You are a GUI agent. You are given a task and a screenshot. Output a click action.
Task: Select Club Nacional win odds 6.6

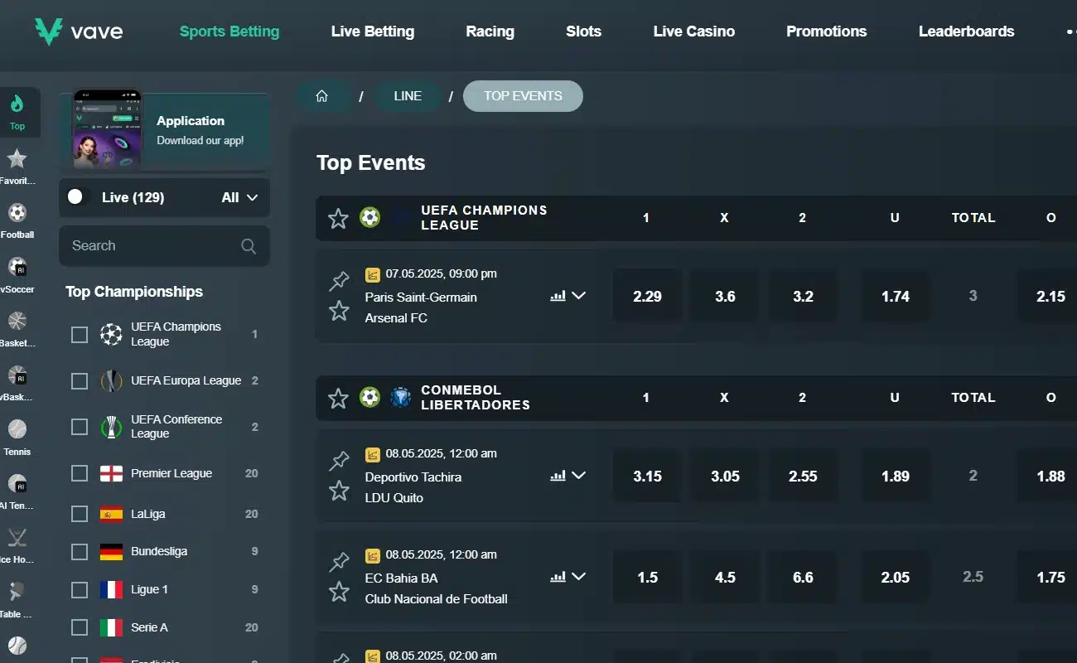click(x=803, y=577)
